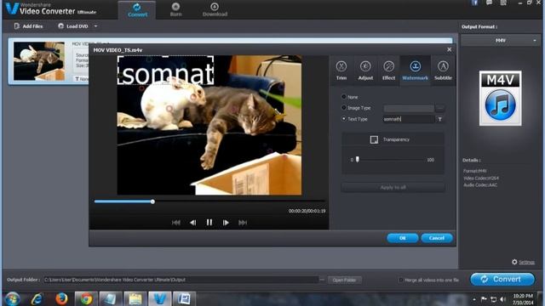Click the cat video thumbnail in file list

39,61
